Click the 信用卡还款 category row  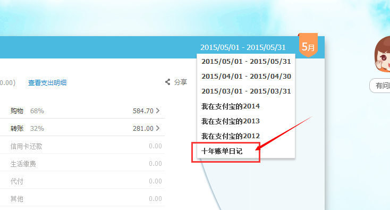click(x=82, y=146)
